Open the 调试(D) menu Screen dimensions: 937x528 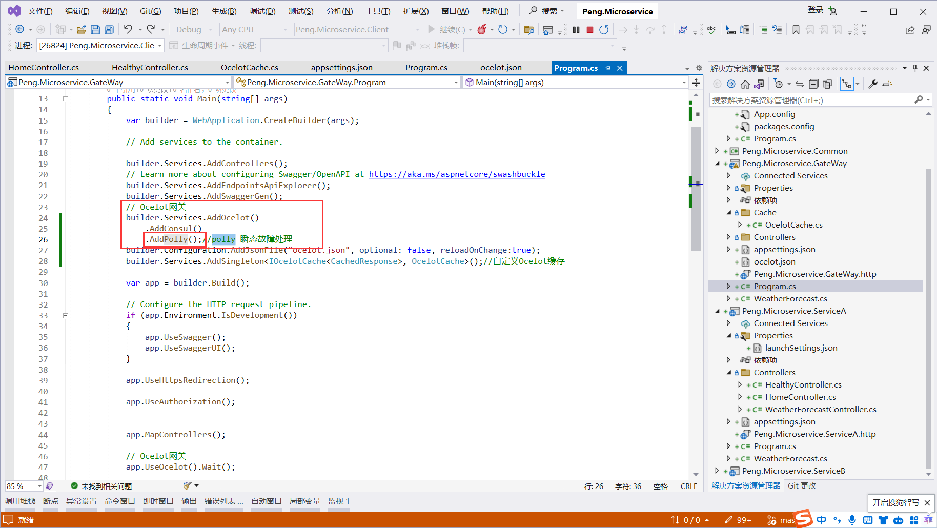click(262, 11)
